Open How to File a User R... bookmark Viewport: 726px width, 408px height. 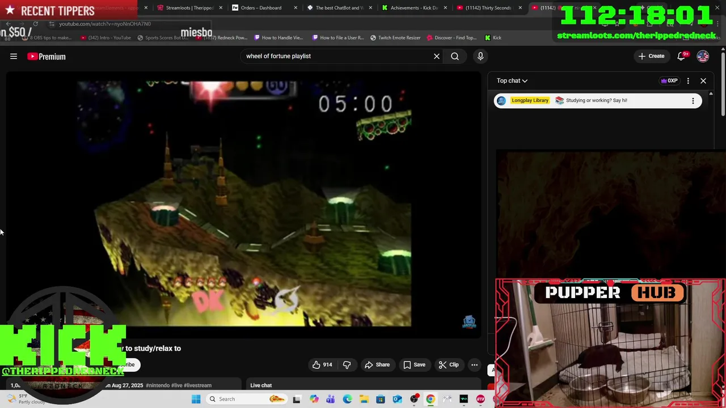[338, 37]
